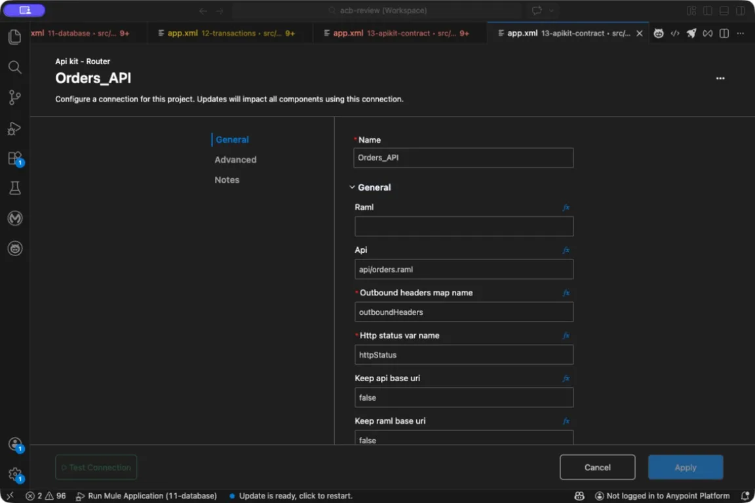Click Not logged in to Anypoint Platform
The height and width of the screenshot is (503, 755).
pyautogui.click(x=662, y=496)
